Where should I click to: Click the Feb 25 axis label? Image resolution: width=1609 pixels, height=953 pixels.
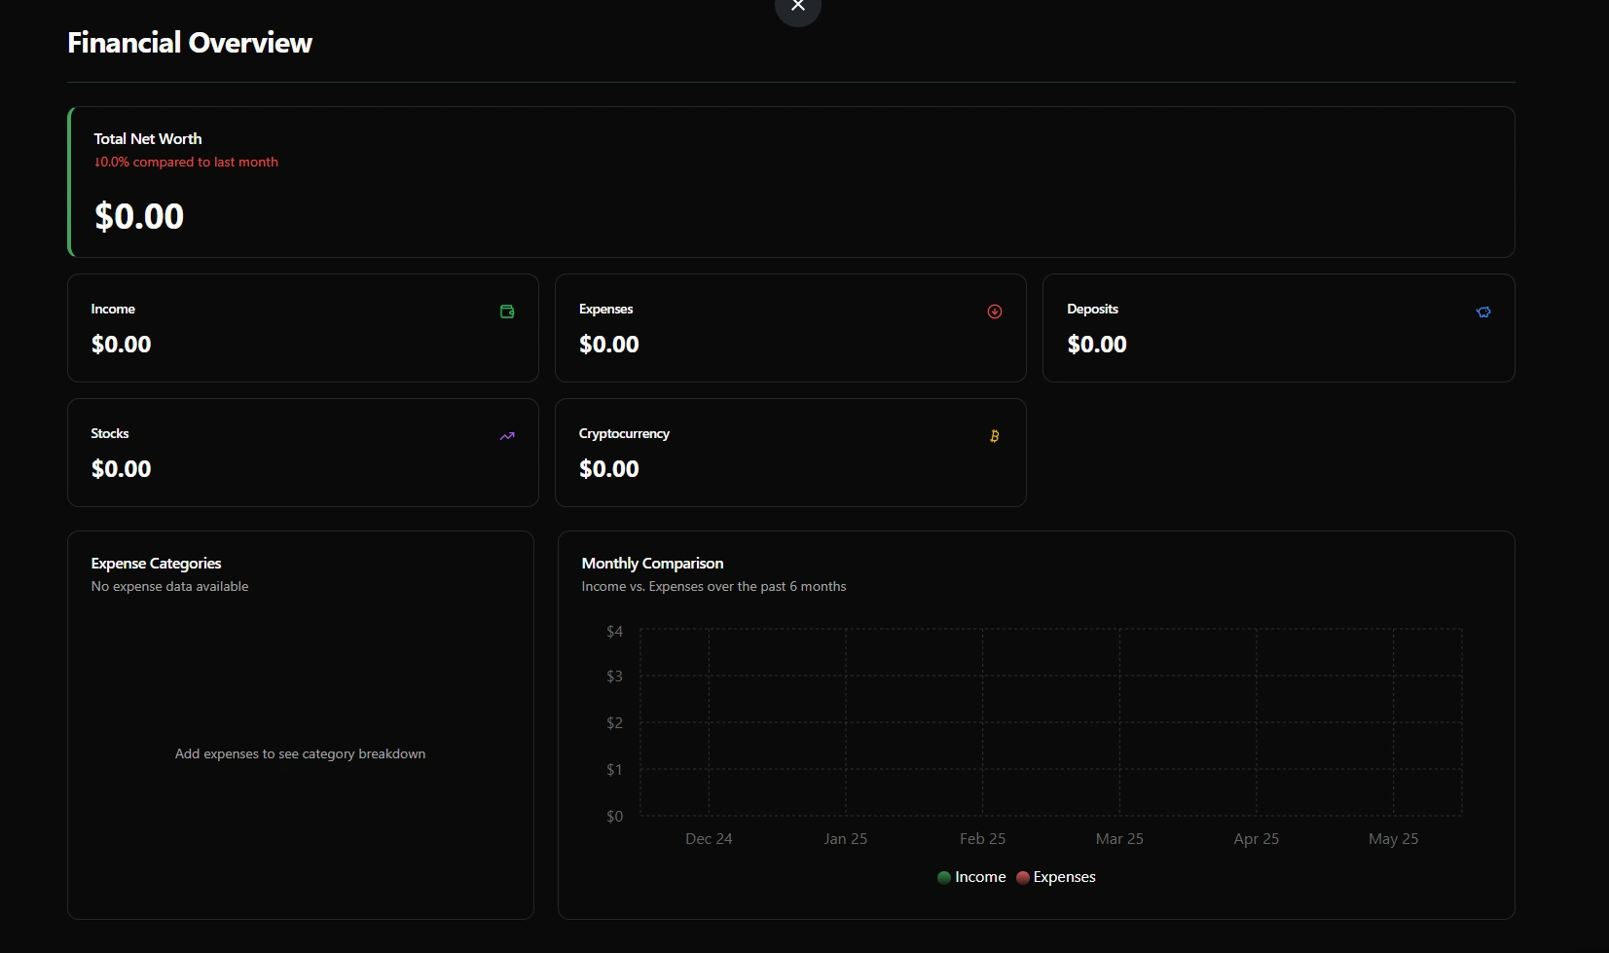coord(983,839)
